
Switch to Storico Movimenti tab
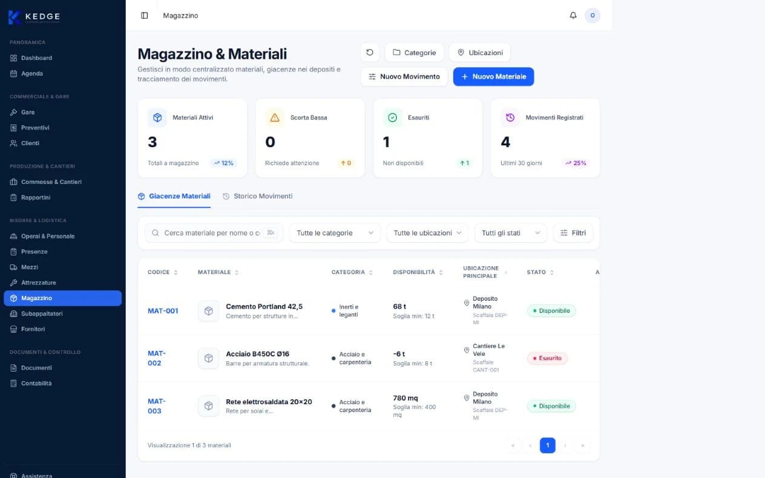[x=258, y=196]
